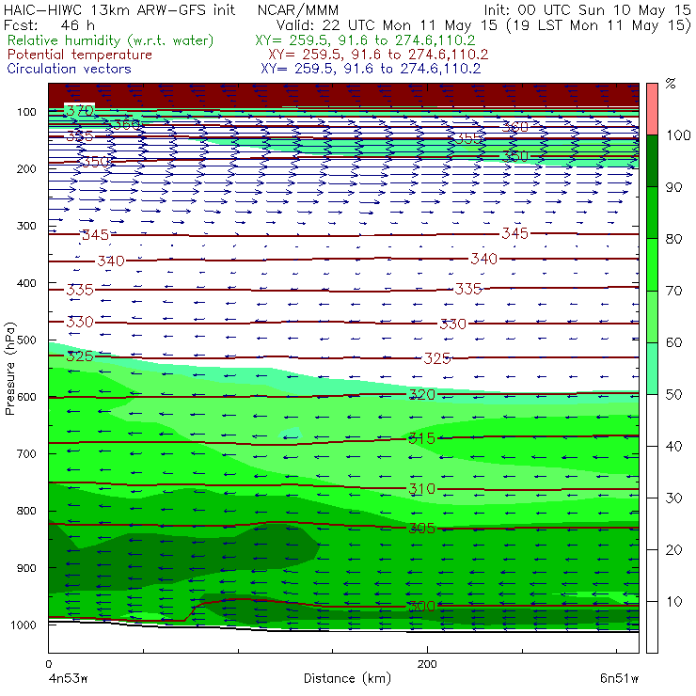Click the "70" colorbar scale label
Viewport: 696px width, 696px height.
(x=673, y=292)
